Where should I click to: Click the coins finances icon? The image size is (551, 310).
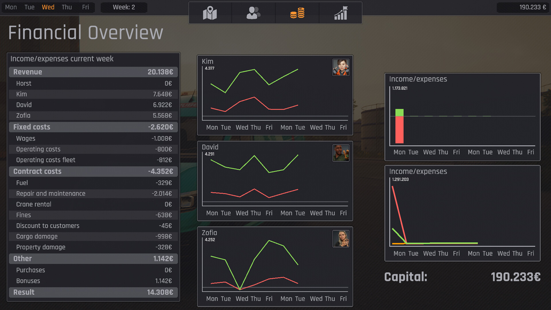click(297, 13)
